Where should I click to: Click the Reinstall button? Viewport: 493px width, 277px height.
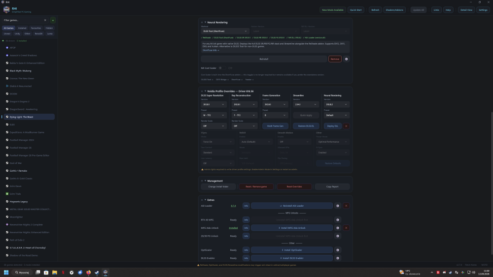pyautogui.click(x=264, y=59)
